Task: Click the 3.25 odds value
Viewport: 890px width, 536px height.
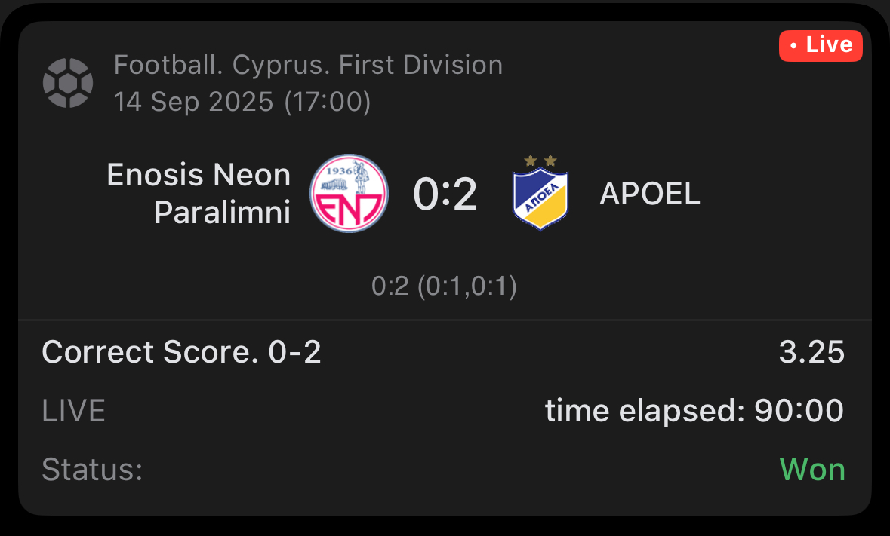Action: (x=811, y=352)
